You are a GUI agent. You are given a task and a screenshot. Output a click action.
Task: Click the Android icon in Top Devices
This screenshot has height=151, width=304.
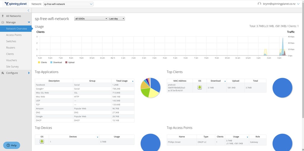[x=42, y=142]
